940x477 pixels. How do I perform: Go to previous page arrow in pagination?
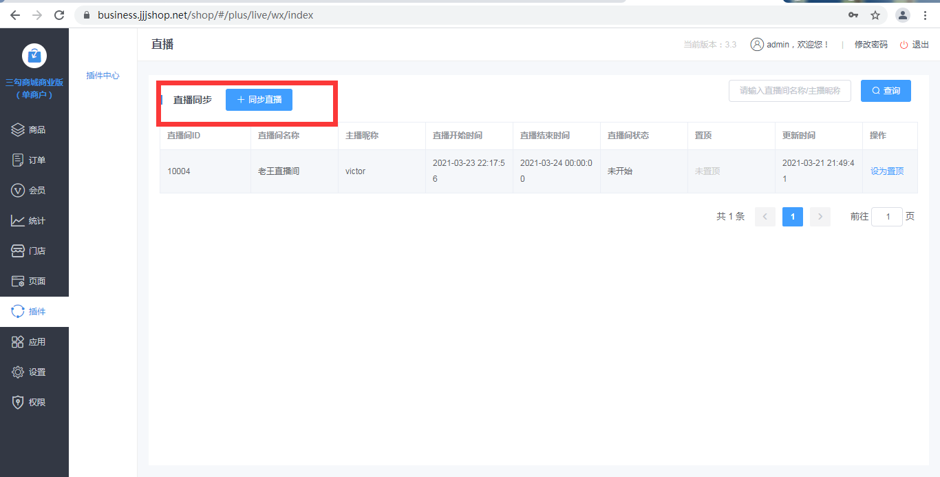[765, 217]
